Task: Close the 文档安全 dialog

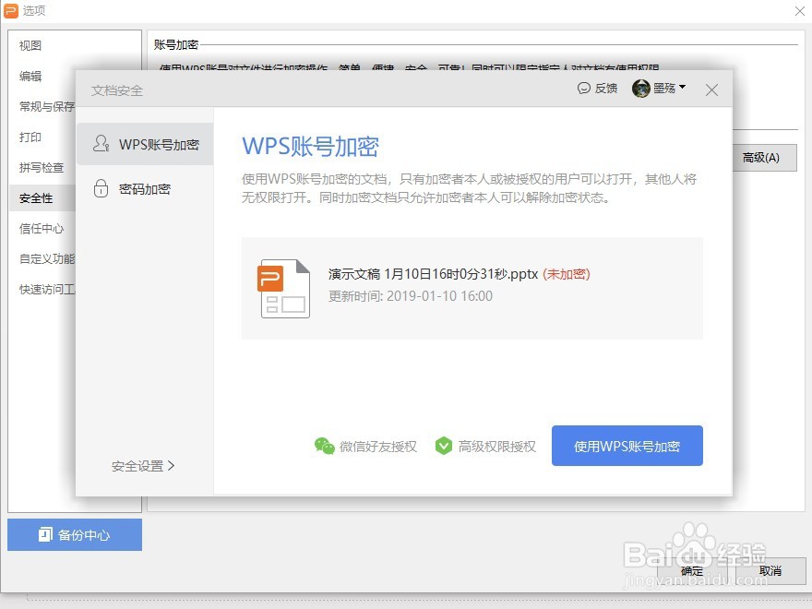Action: (x=711, y=90)
